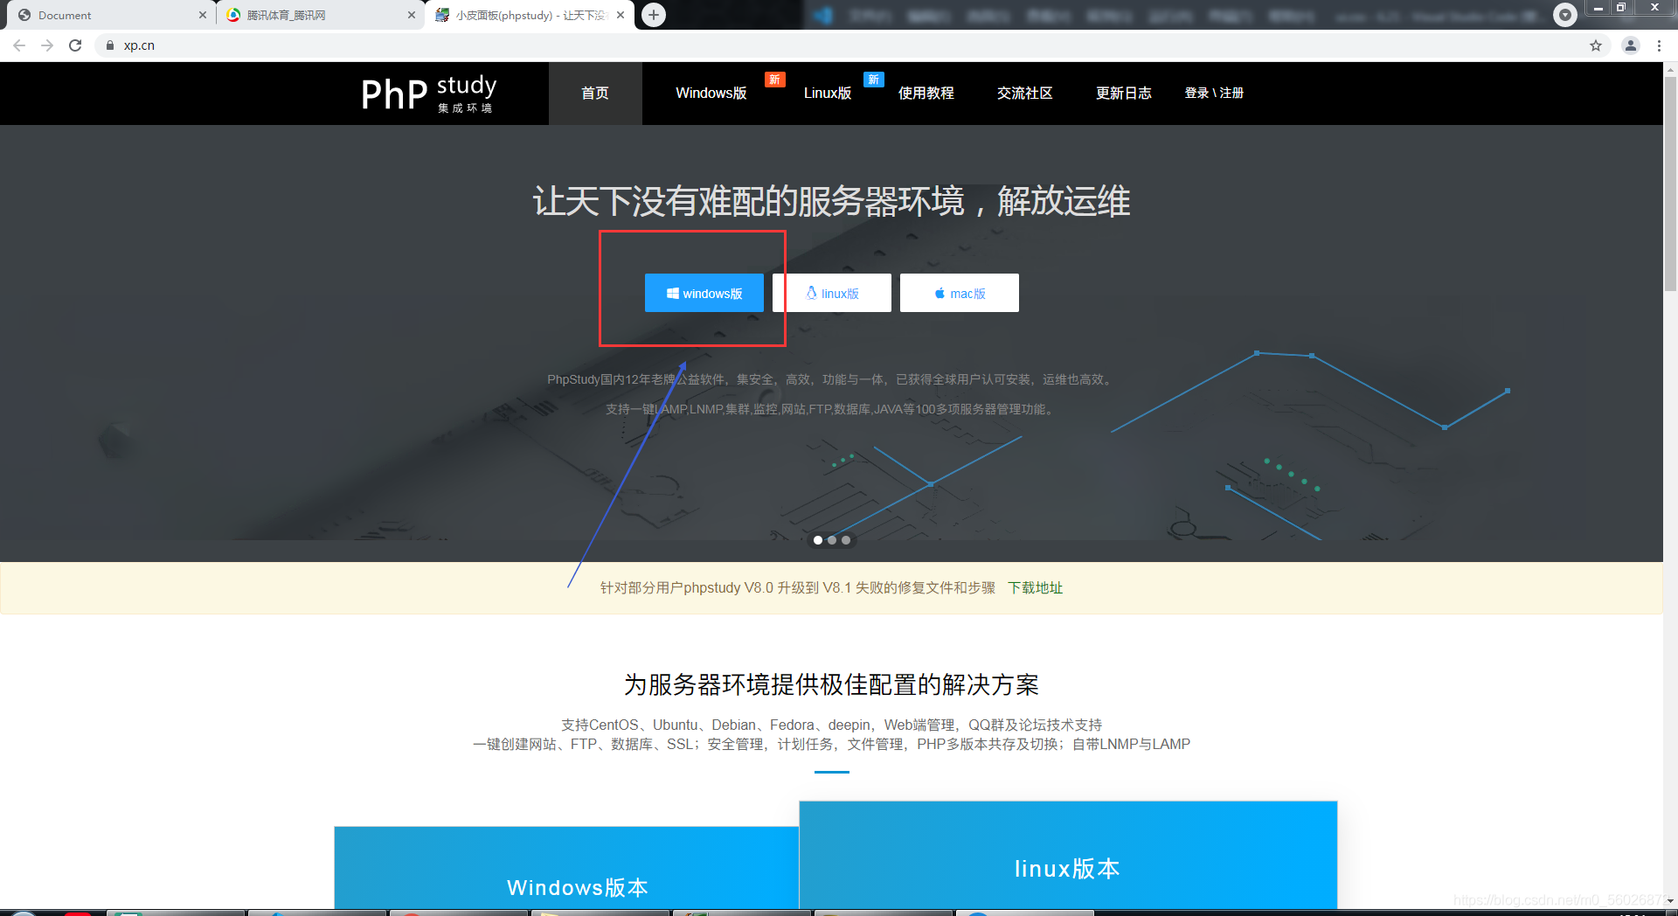Open 使用教程 in the navigation bar

tap(926, 94)
